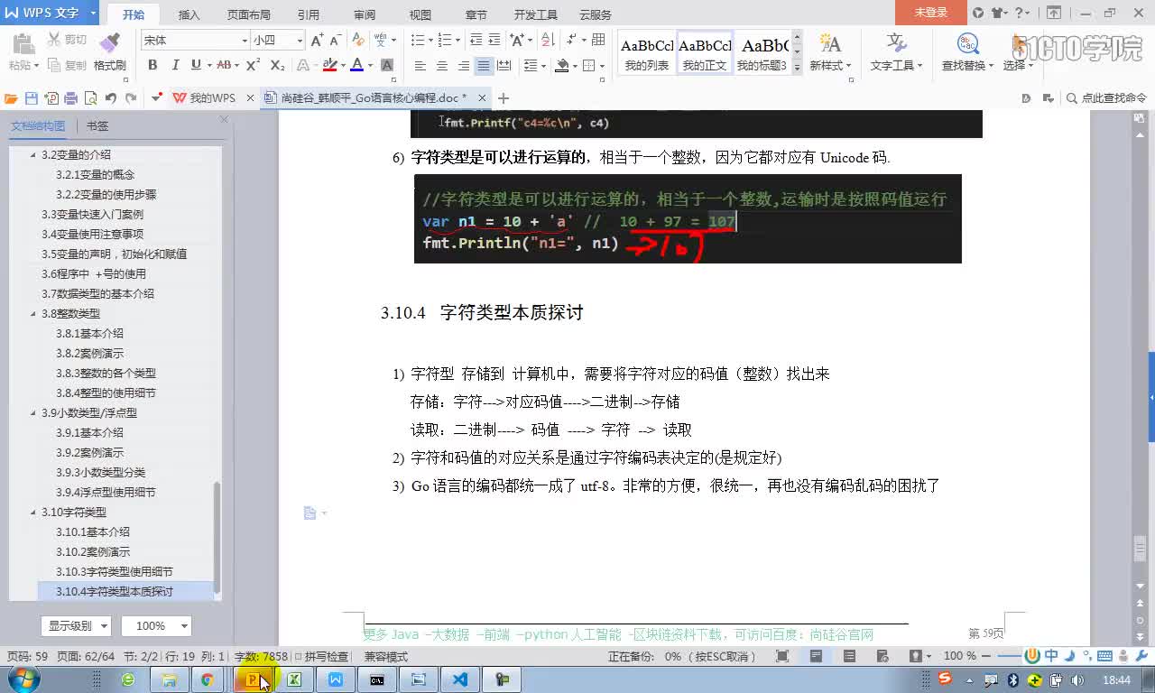Click the Format Painter (格式刷) brush
Image resolution: width=1155 pixels, height=693 pixels.
[x=109, y=51]
